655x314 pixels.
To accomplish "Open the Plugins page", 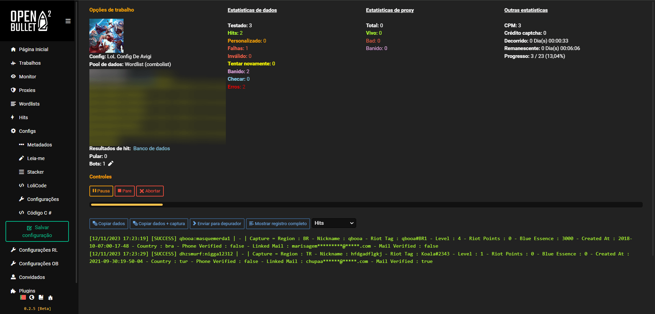I will (27, 291).
